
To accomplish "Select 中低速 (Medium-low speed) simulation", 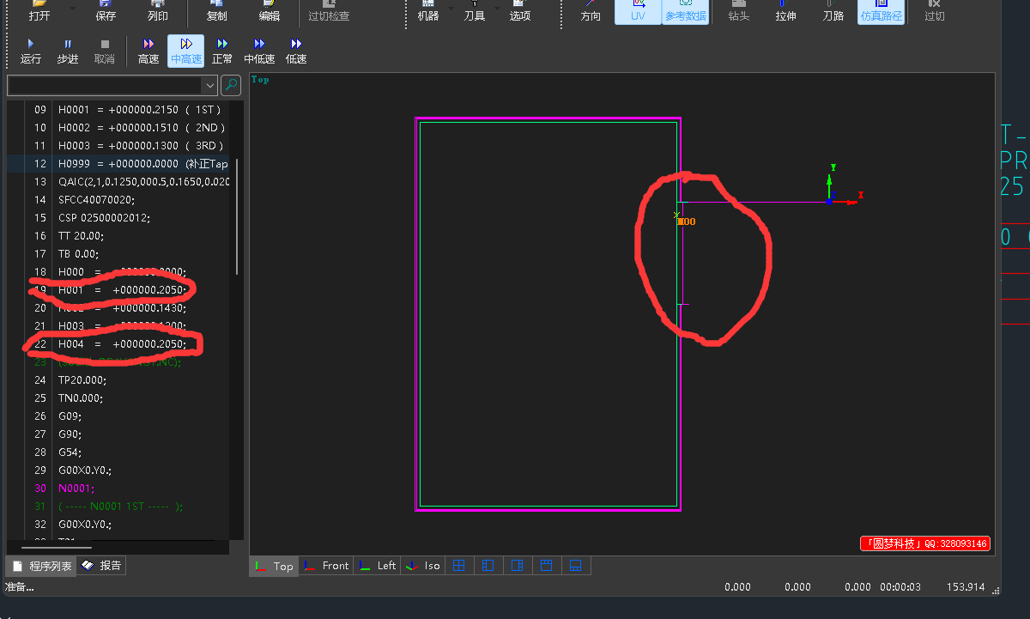I will [x=259, y=52].
